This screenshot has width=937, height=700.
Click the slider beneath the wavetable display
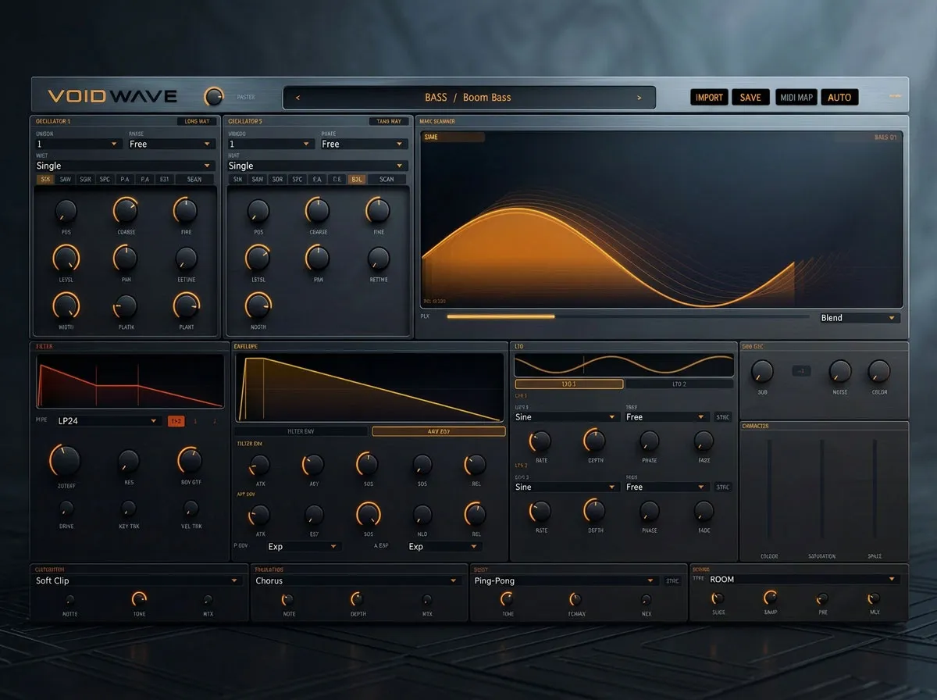click(x=628, y=316)
